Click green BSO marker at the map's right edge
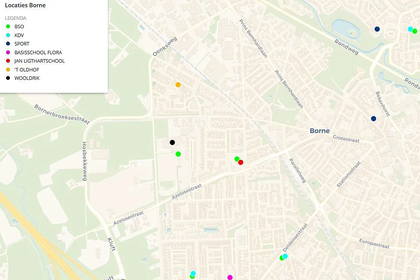The height and width of the screenshot is (280, 420). tap(415, 31)
